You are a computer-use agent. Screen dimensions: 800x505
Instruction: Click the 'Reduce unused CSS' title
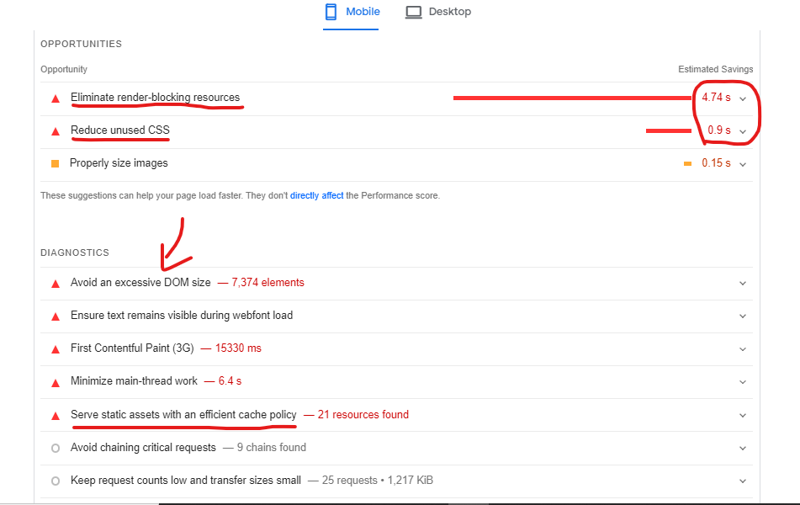tap(120, 130)
